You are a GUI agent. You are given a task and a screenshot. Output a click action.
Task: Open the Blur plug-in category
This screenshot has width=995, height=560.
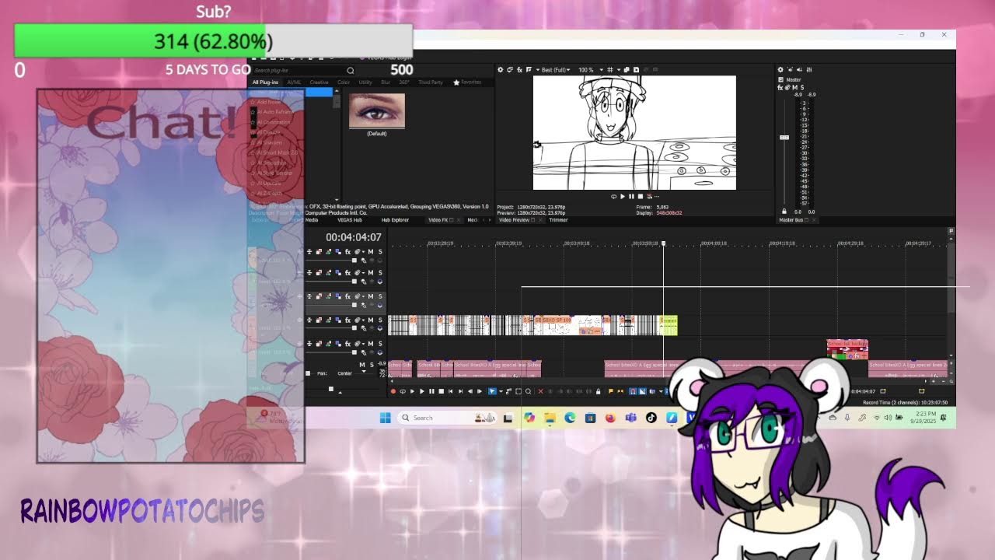pyautogui.click(x=386, y=82)
